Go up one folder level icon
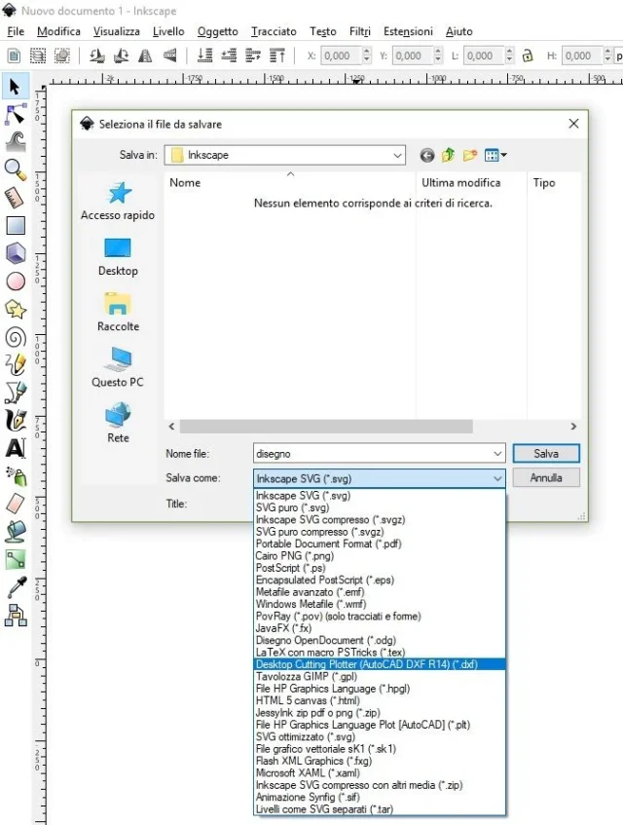This screenshot has height=825, width=623. pyautogui.click(x=448, y=155)
